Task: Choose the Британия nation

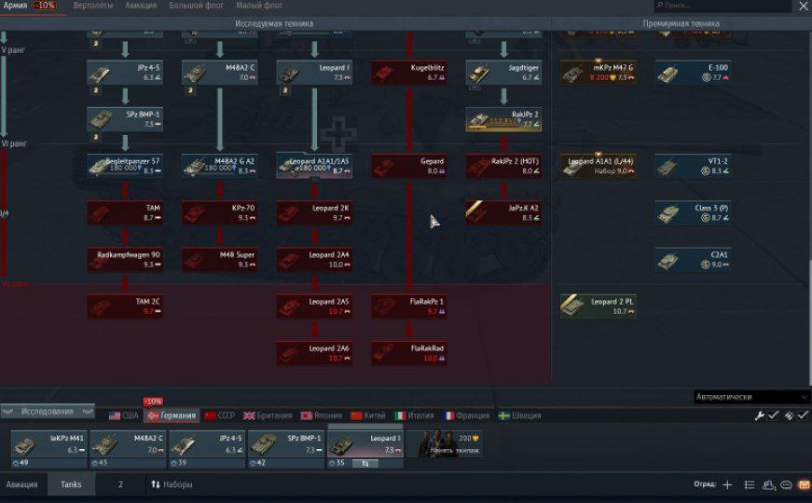Action: [x=268, y=415]
